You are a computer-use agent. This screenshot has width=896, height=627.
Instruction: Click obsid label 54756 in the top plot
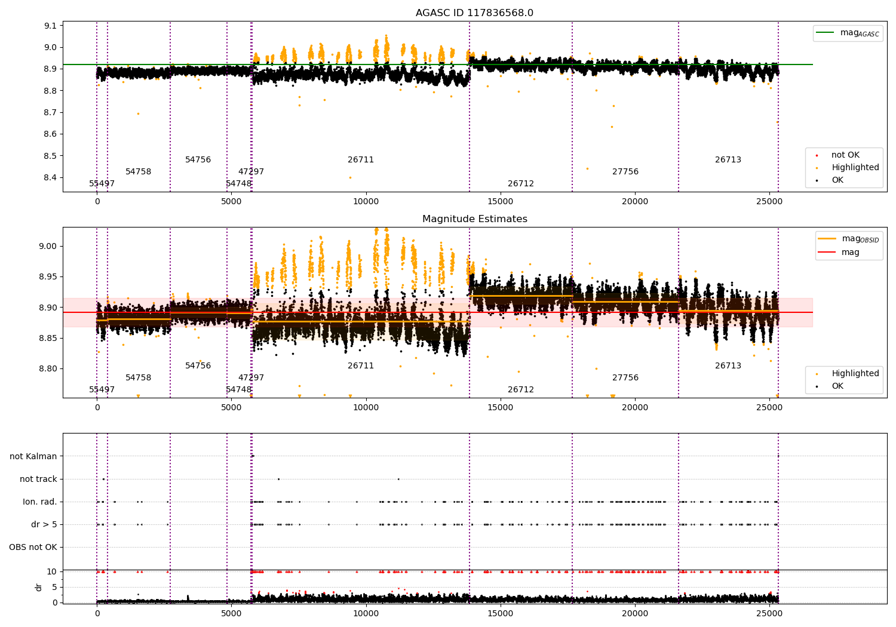[x=198, y=160]
